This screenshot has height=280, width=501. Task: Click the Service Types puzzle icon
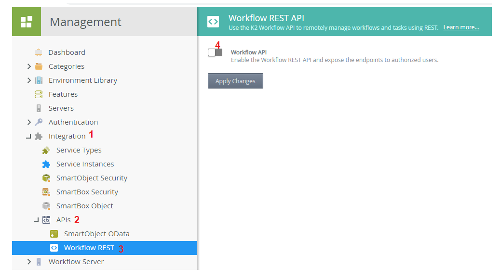46,150
